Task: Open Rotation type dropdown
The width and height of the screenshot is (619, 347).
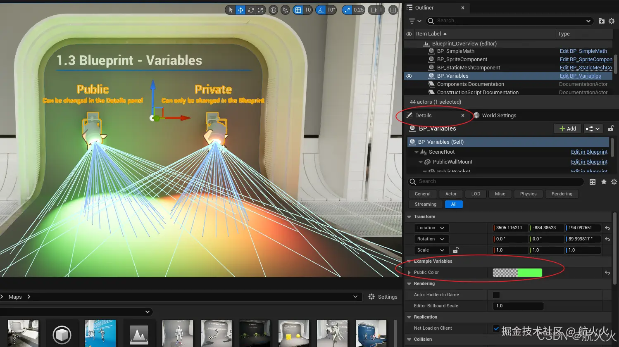Action: click(431, 239)
